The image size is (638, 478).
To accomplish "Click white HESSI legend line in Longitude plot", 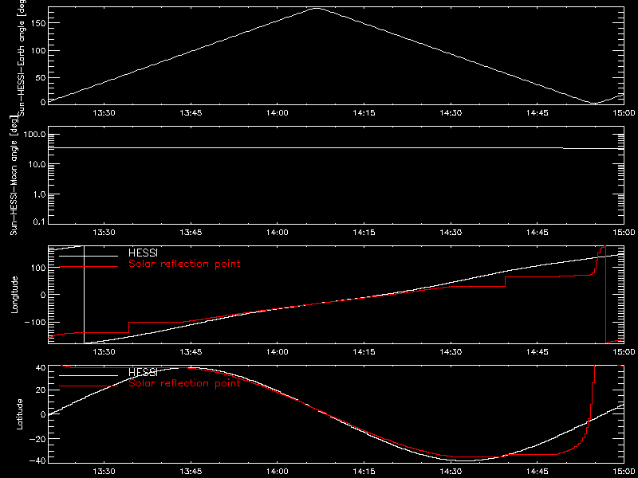I will pyautogui.click(x=89, y=256).
